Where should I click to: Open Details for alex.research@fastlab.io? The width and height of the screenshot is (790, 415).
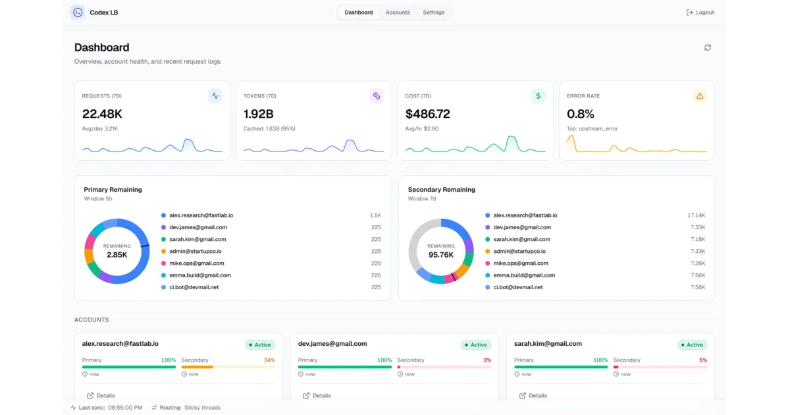point(101,396)
